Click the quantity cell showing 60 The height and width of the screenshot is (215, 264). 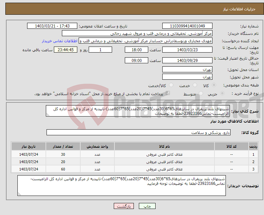(x=63, y=169)
